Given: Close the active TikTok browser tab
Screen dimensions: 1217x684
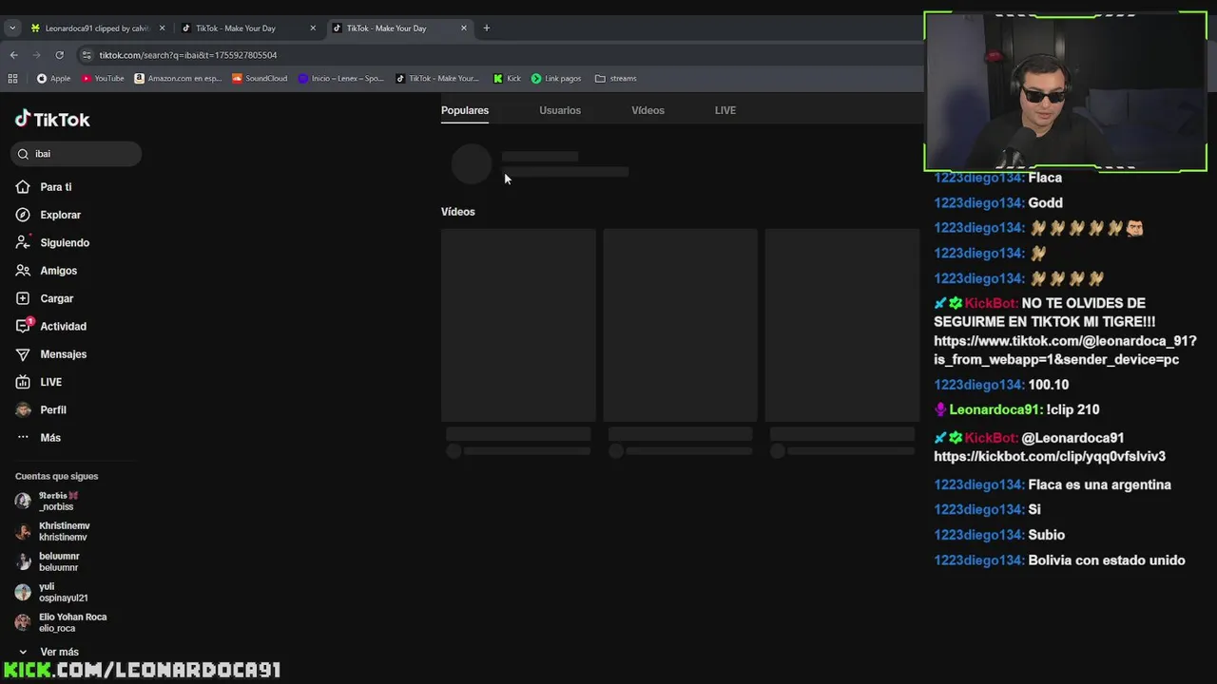Looking at the screenshot, I should pos(464,28).
